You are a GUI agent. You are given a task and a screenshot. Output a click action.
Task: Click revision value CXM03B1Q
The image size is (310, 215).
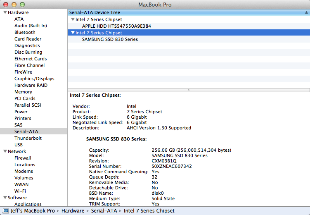pyautogui.click(x=164, y=161)
